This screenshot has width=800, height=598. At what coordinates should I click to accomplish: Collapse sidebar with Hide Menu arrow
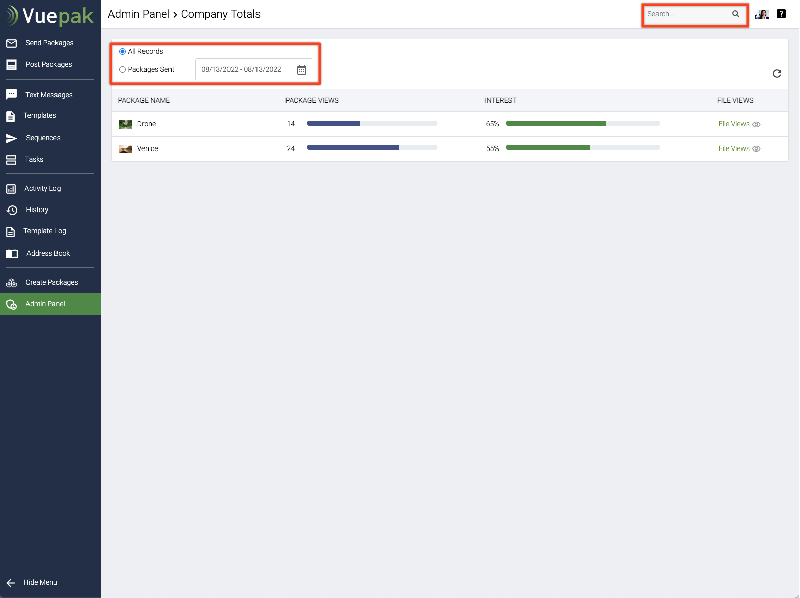point(11,583)
